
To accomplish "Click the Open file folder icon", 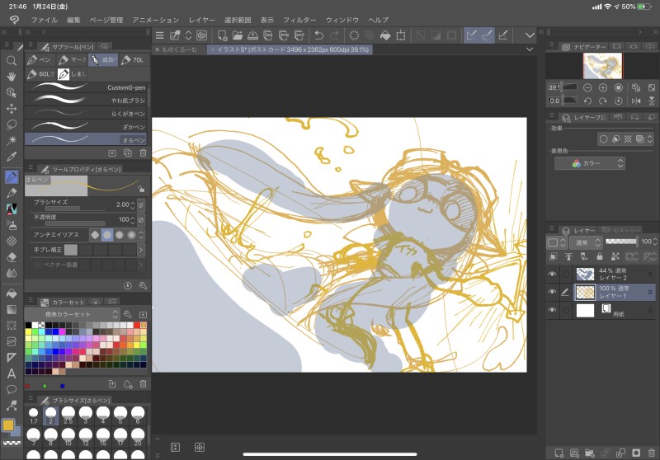I will point(238,35).
